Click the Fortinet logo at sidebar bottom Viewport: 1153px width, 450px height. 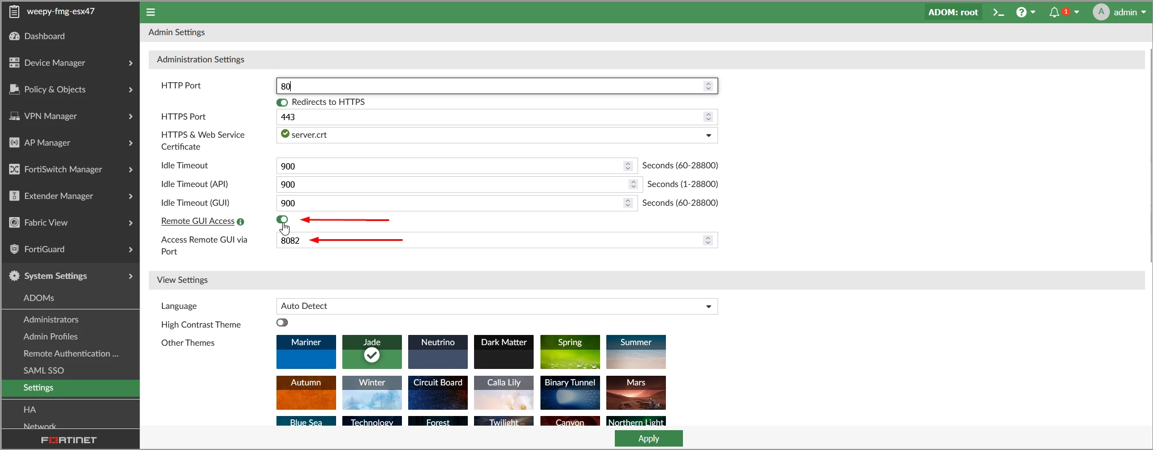coord(69,440)
